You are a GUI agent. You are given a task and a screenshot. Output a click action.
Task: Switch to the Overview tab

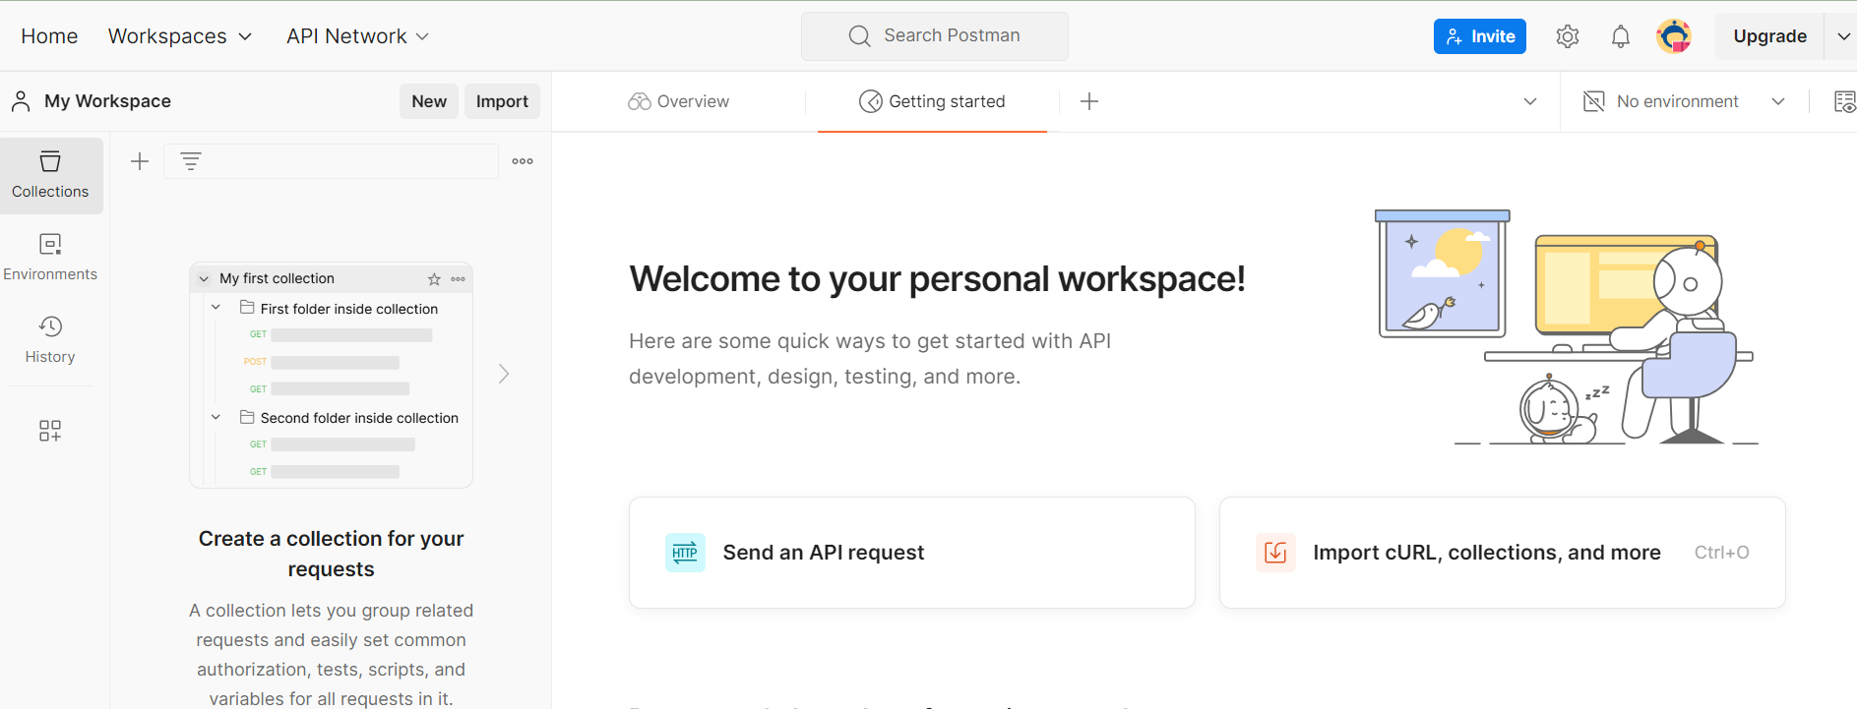point(679,101)
